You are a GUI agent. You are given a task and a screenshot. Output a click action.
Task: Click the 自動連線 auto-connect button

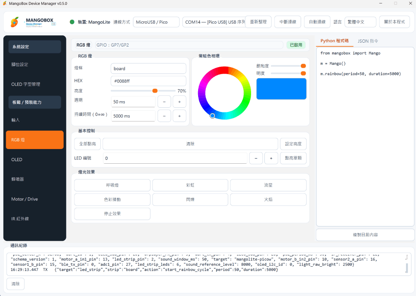(317, 22)
